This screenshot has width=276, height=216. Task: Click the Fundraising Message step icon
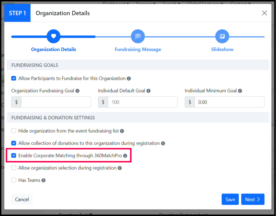138,36
